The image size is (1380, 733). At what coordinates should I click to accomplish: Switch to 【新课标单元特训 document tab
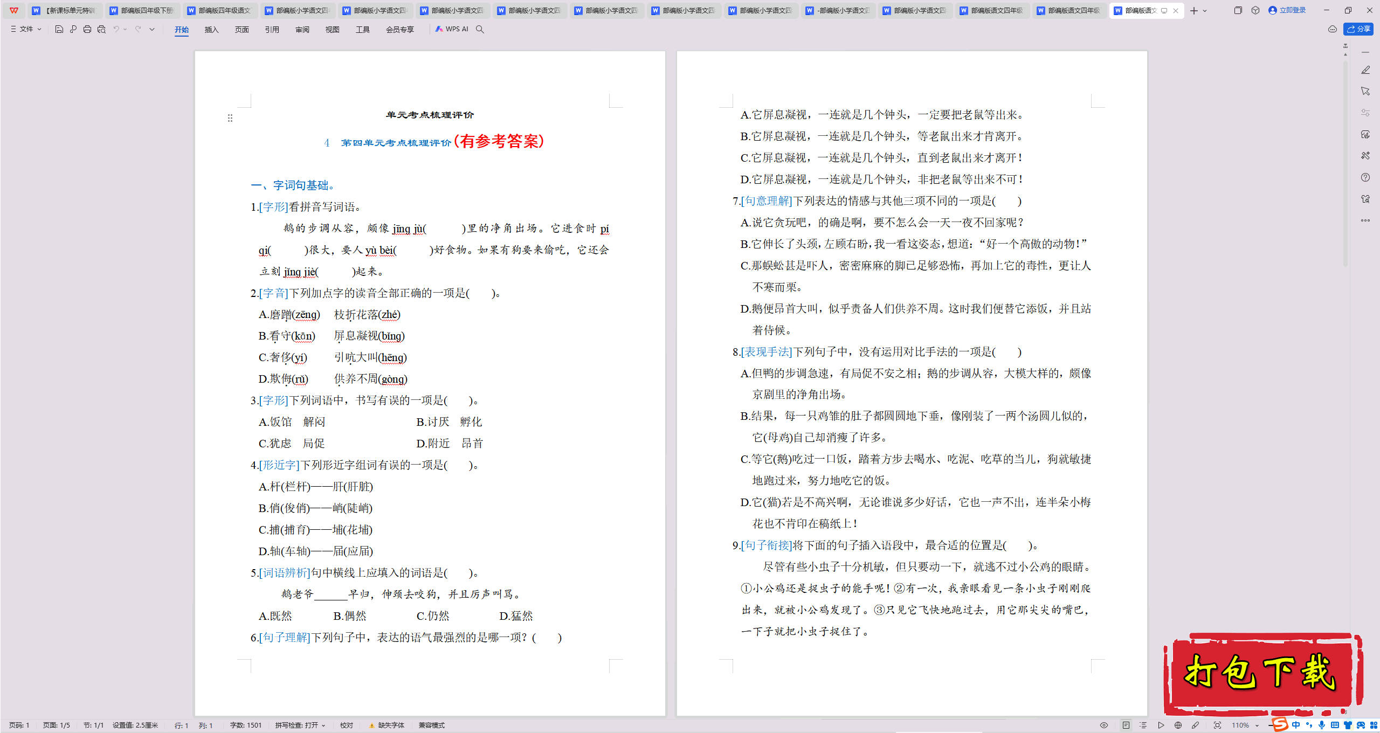(65, 10)
